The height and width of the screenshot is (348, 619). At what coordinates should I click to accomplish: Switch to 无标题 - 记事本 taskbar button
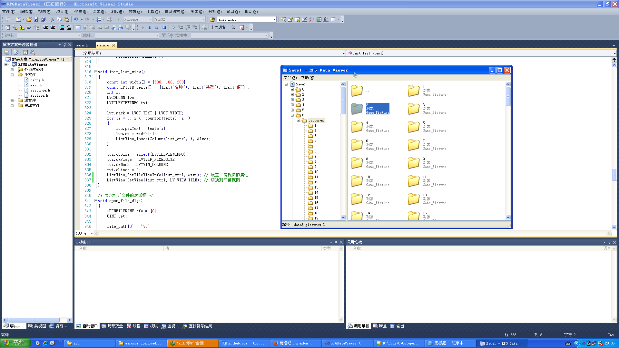tap(450, 343)
